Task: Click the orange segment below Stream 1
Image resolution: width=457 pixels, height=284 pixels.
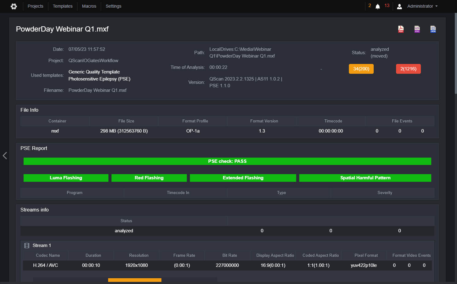Action: tap(135, 280)
